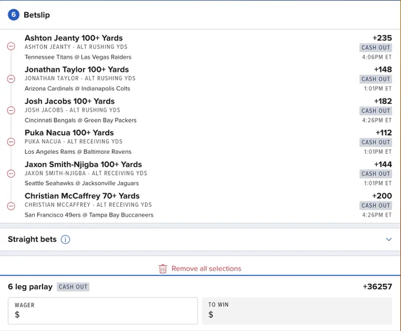The width and height of the screenshot is (401, 331).
Task: Click Seattle Seahawks @ Jacksonville Jaguars matchup
Action: [82, 183]
